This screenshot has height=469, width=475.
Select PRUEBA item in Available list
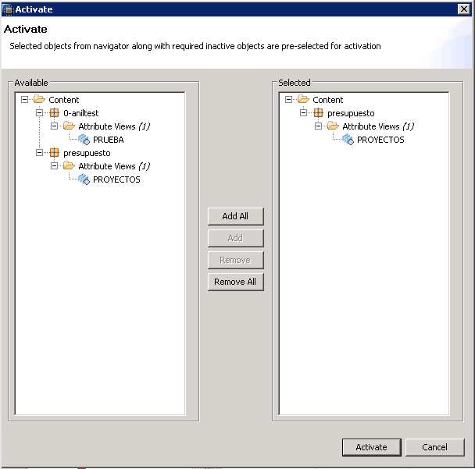tap(108, 140)
